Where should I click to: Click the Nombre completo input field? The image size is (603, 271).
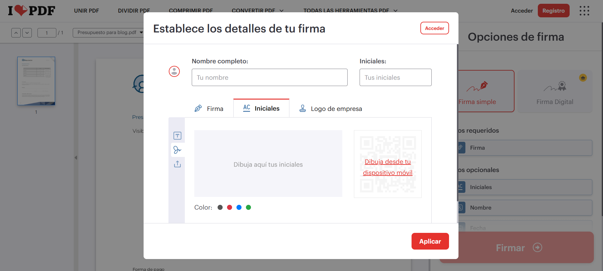pos(269,78)
